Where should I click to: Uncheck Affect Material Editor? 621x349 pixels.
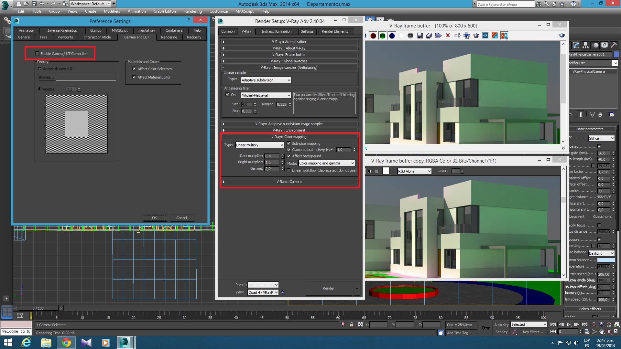[x=134, y=77]
